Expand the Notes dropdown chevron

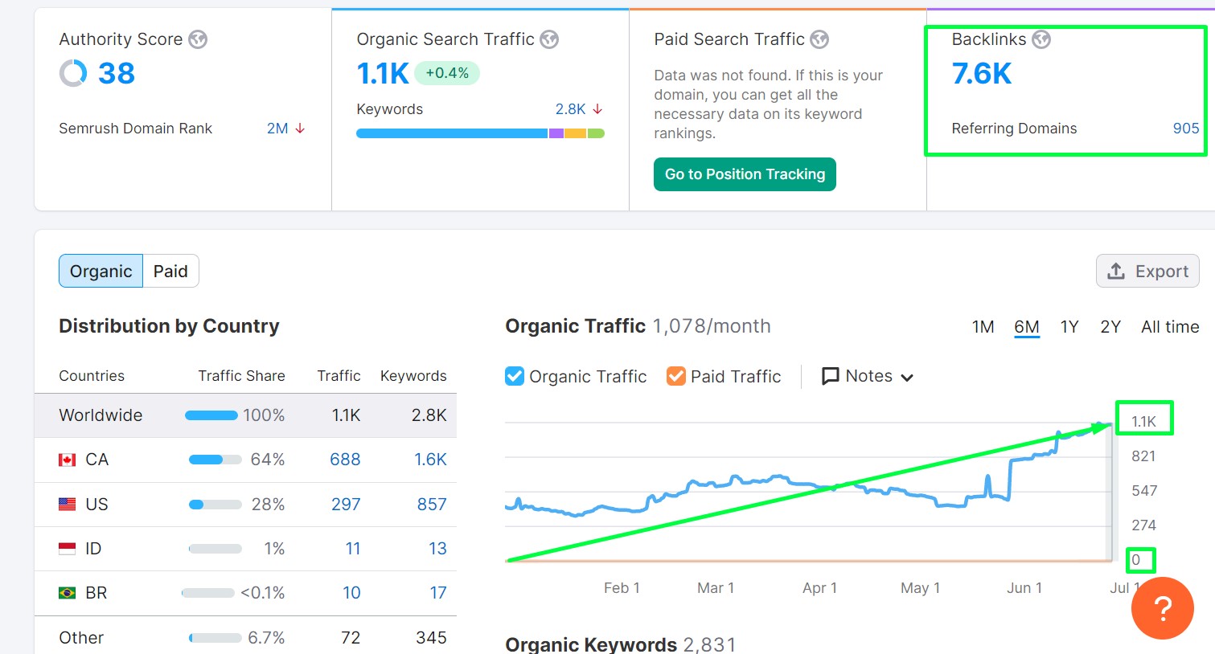point(908,376)
